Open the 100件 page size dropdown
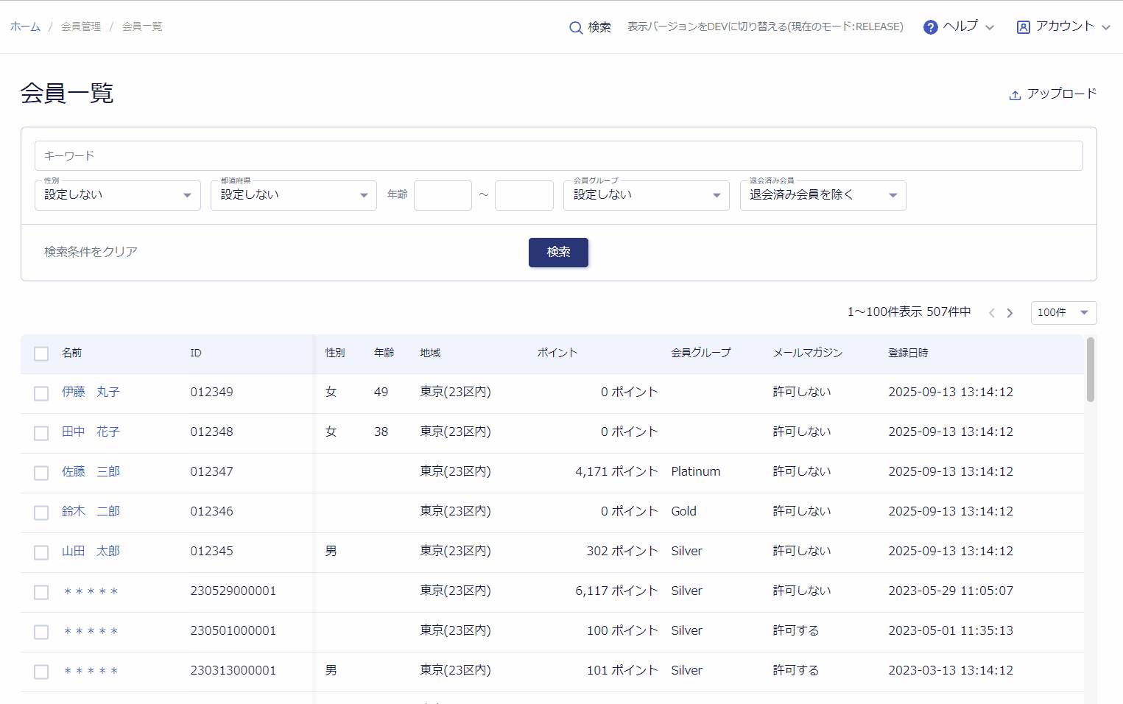The width and height of the screenshot is (1123, 704). point(1063,313)
